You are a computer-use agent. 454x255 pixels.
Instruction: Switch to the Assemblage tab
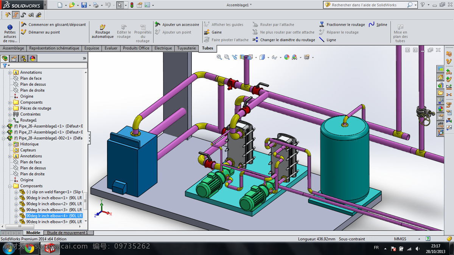click(x=13, y=48)
